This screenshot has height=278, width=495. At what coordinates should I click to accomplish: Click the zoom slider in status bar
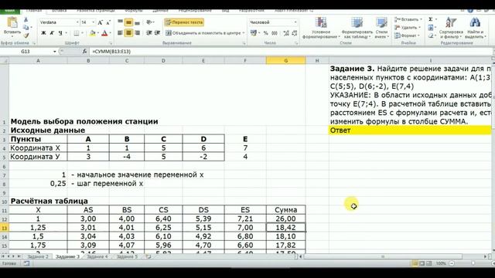(473, 263)
